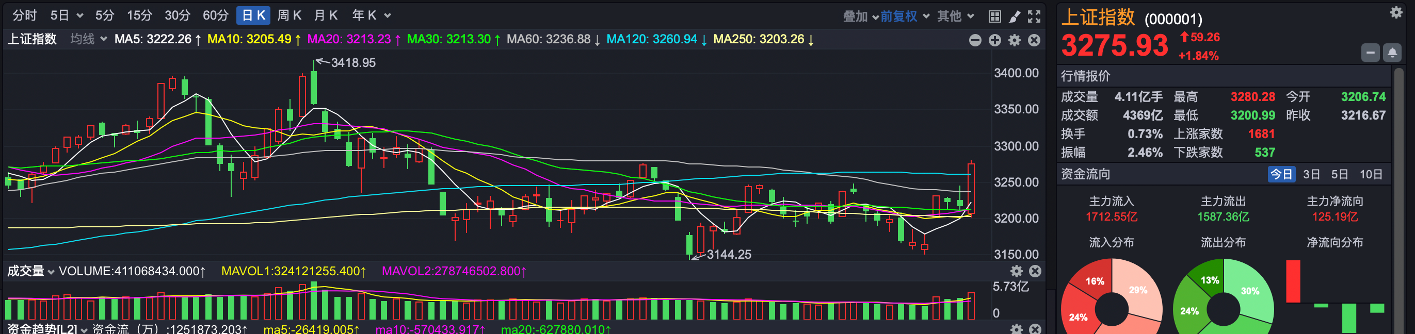The width and height of the screenshot is (1415, 334).
Task: Click the current price 3275.93
Action: tap(1115, 45)
